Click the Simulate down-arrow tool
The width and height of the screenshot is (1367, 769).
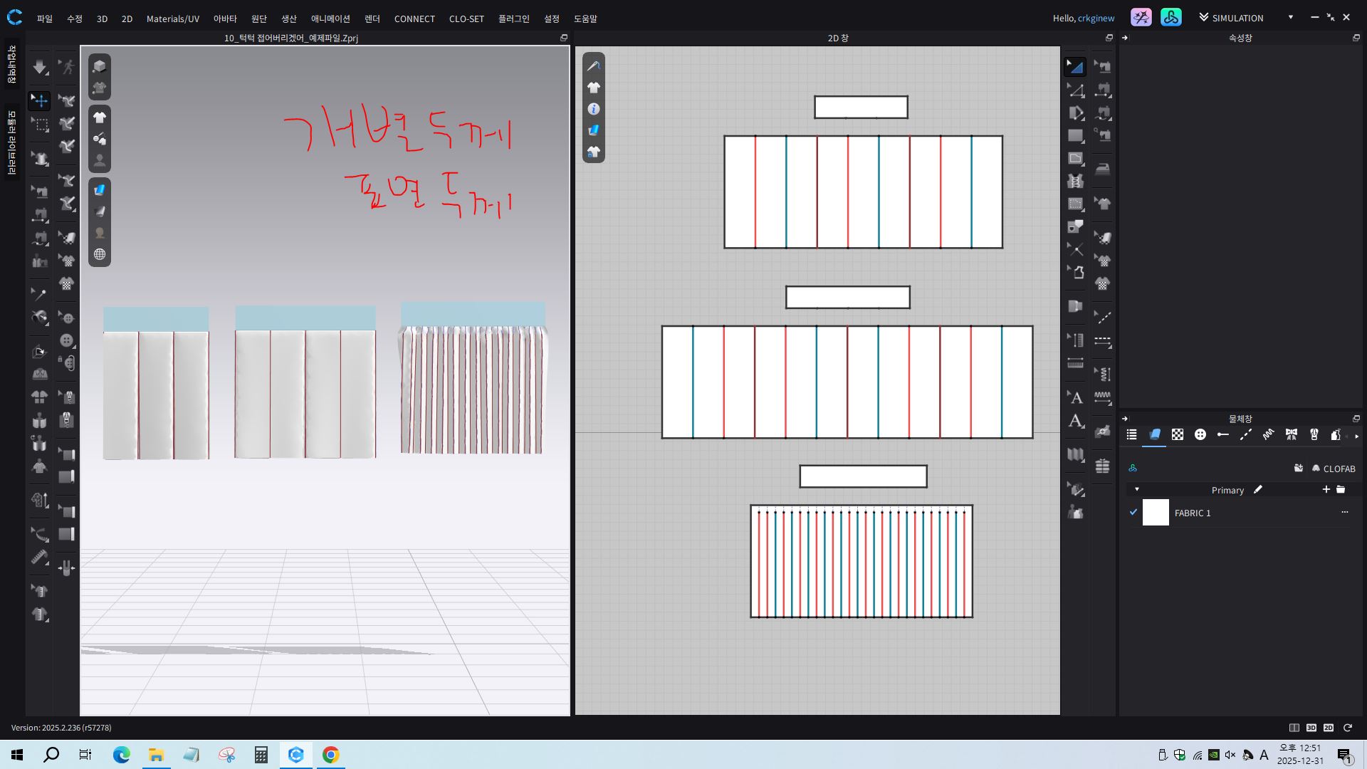click(x=40, y=68)
